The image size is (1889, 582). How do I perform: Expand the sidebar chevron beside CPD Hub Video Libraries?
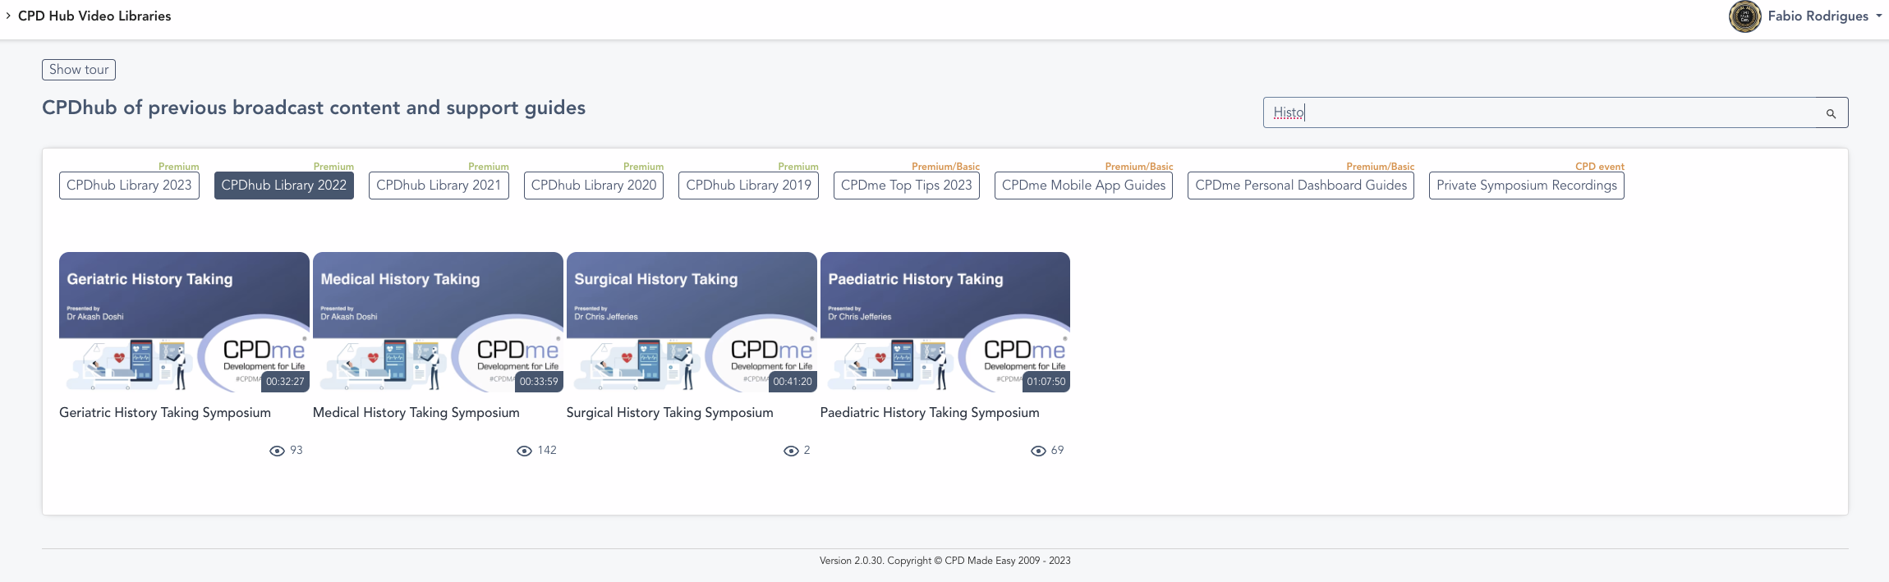(x=8, y=16)
